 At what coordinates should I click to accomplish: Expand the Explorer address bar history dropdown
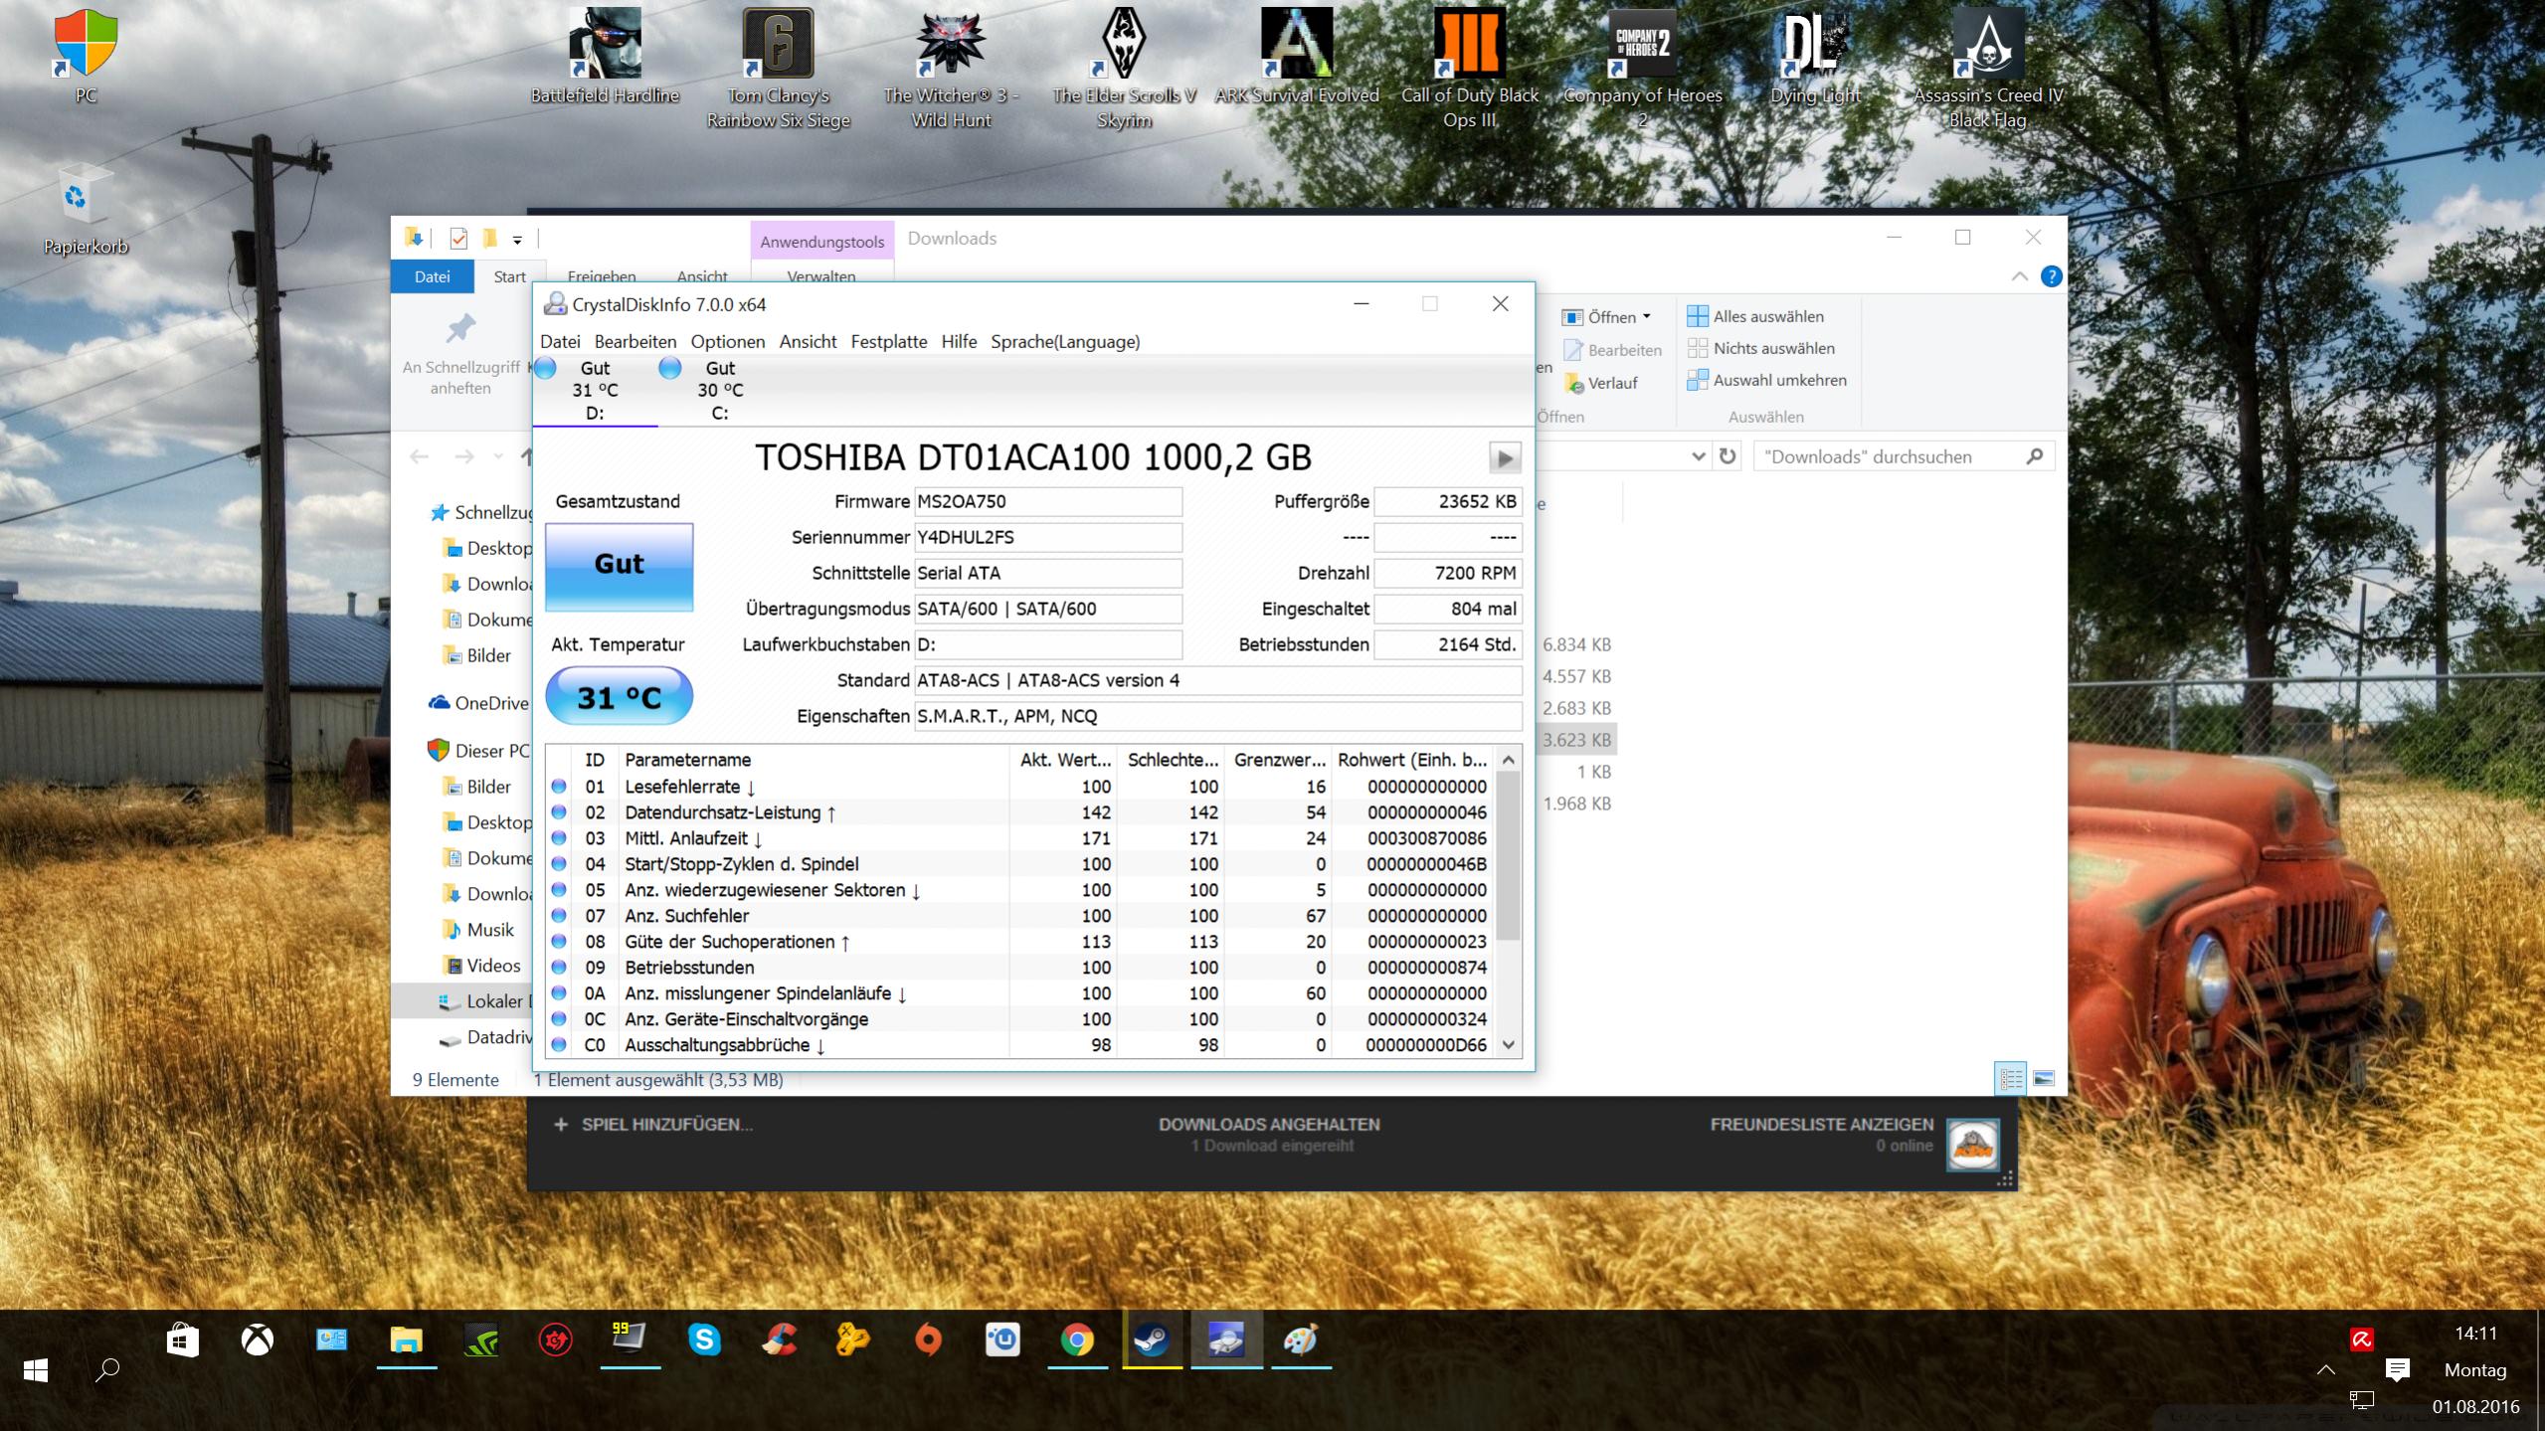tap(1698, 456)
